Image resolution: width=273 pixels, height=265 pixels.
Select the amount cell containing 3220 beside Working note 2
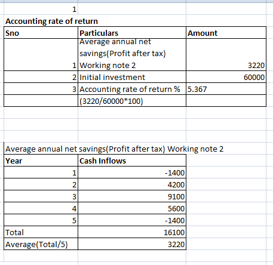(226, 55)
